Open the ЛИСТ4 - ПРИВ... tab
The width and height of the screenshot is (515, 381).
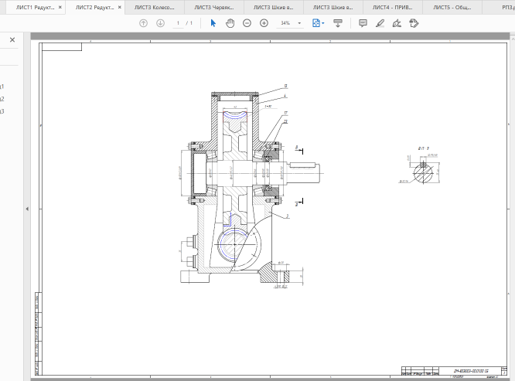392,6
